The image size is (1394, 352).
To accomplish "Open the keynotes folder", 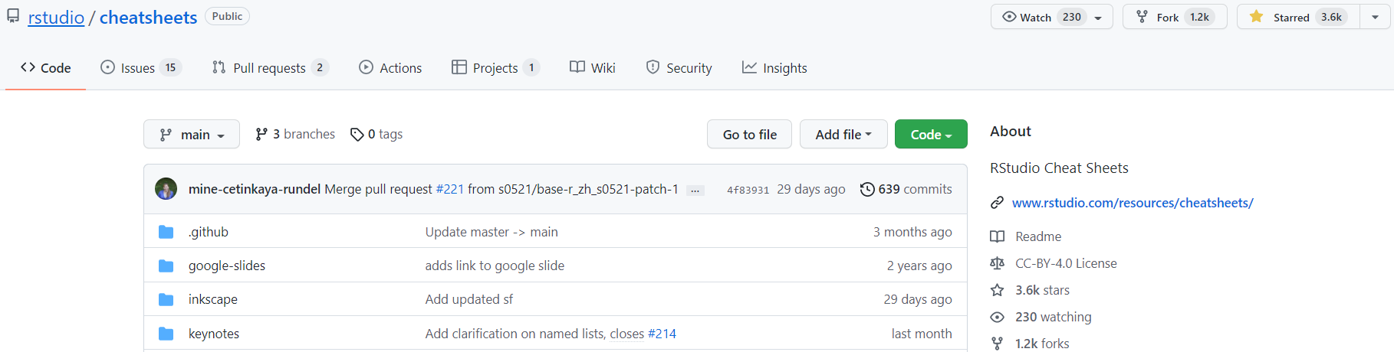I will coord(214,334).
